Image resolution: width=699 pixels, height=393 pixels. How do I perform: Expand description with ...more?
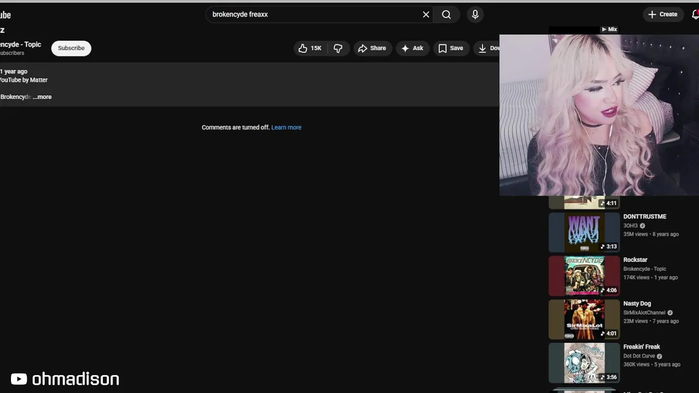(42, 97)
